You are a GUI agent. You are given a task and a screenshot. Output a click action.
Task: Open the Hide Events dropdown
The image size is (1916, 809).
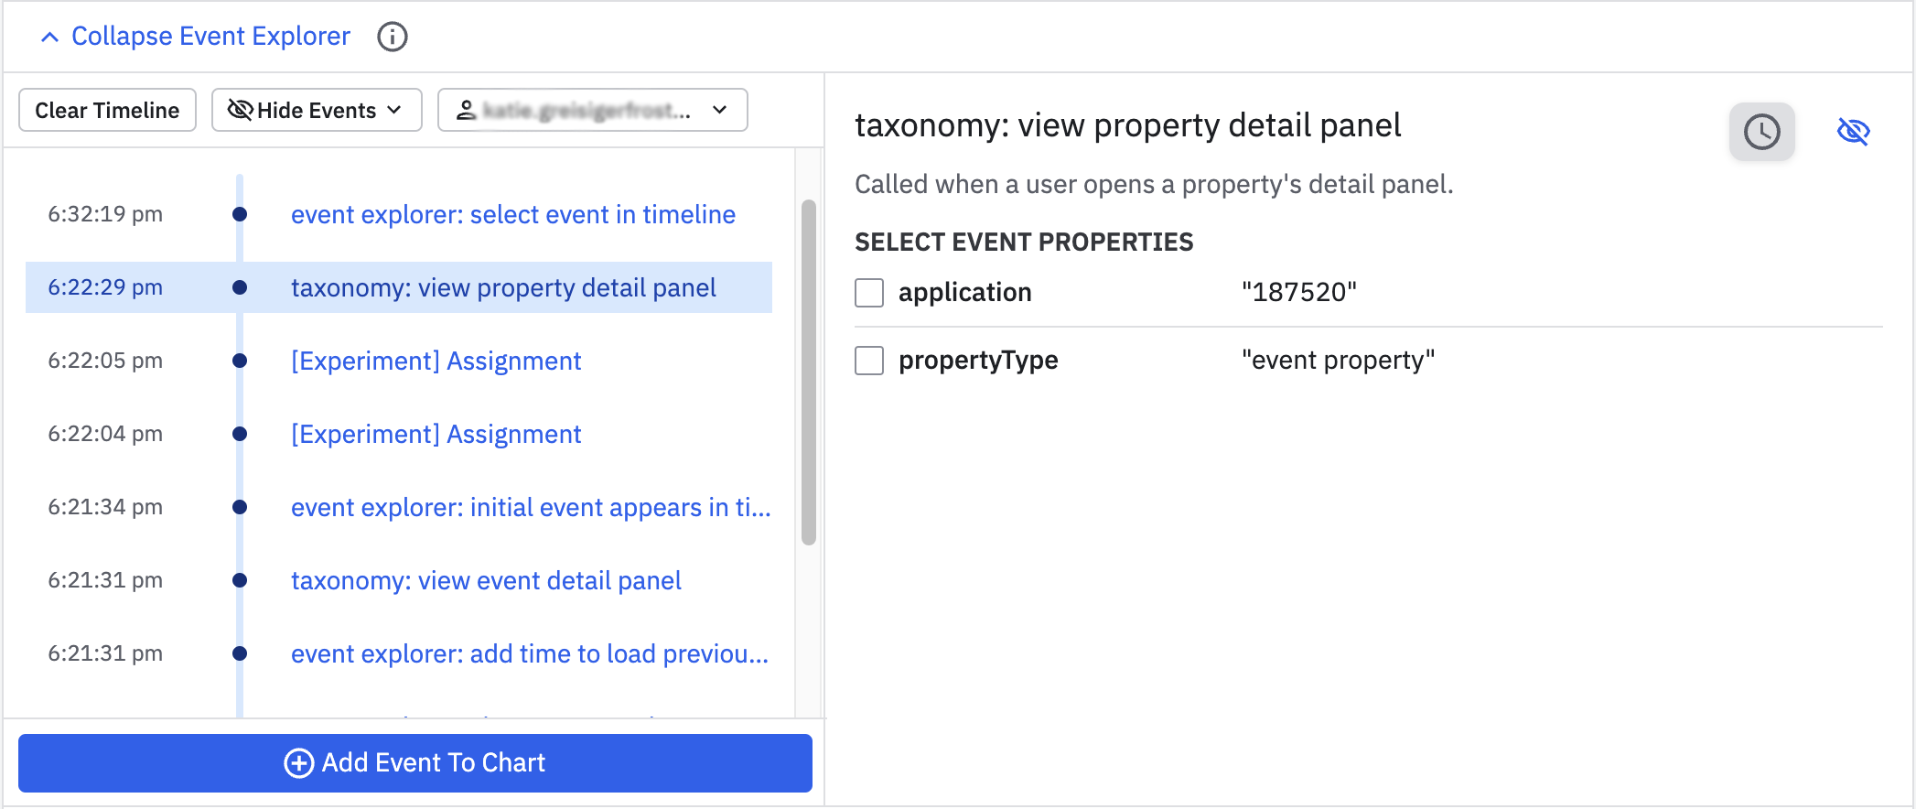[x=317, y=111]
